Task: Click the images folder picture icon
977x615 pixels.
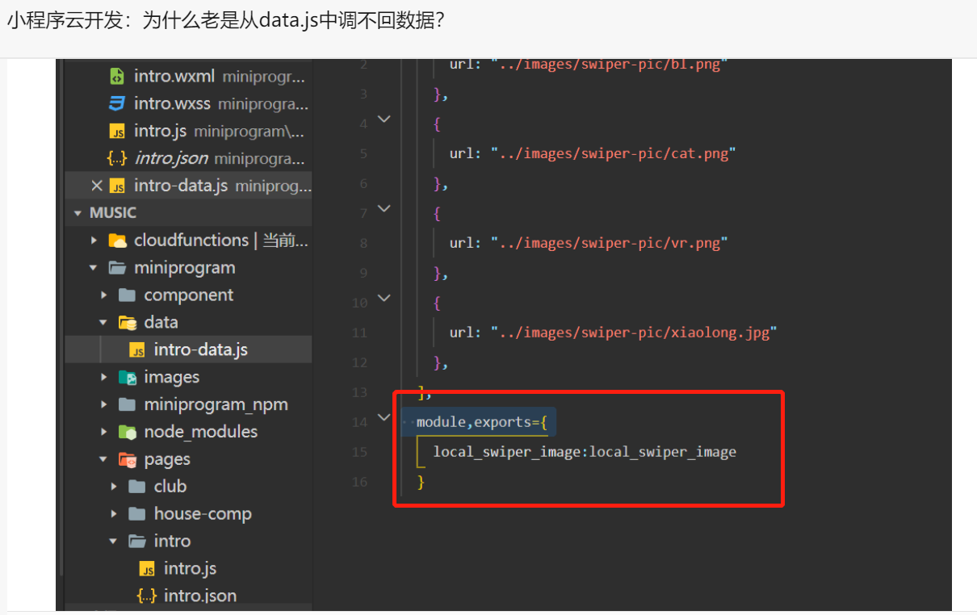Action: (x=127, y=377)
